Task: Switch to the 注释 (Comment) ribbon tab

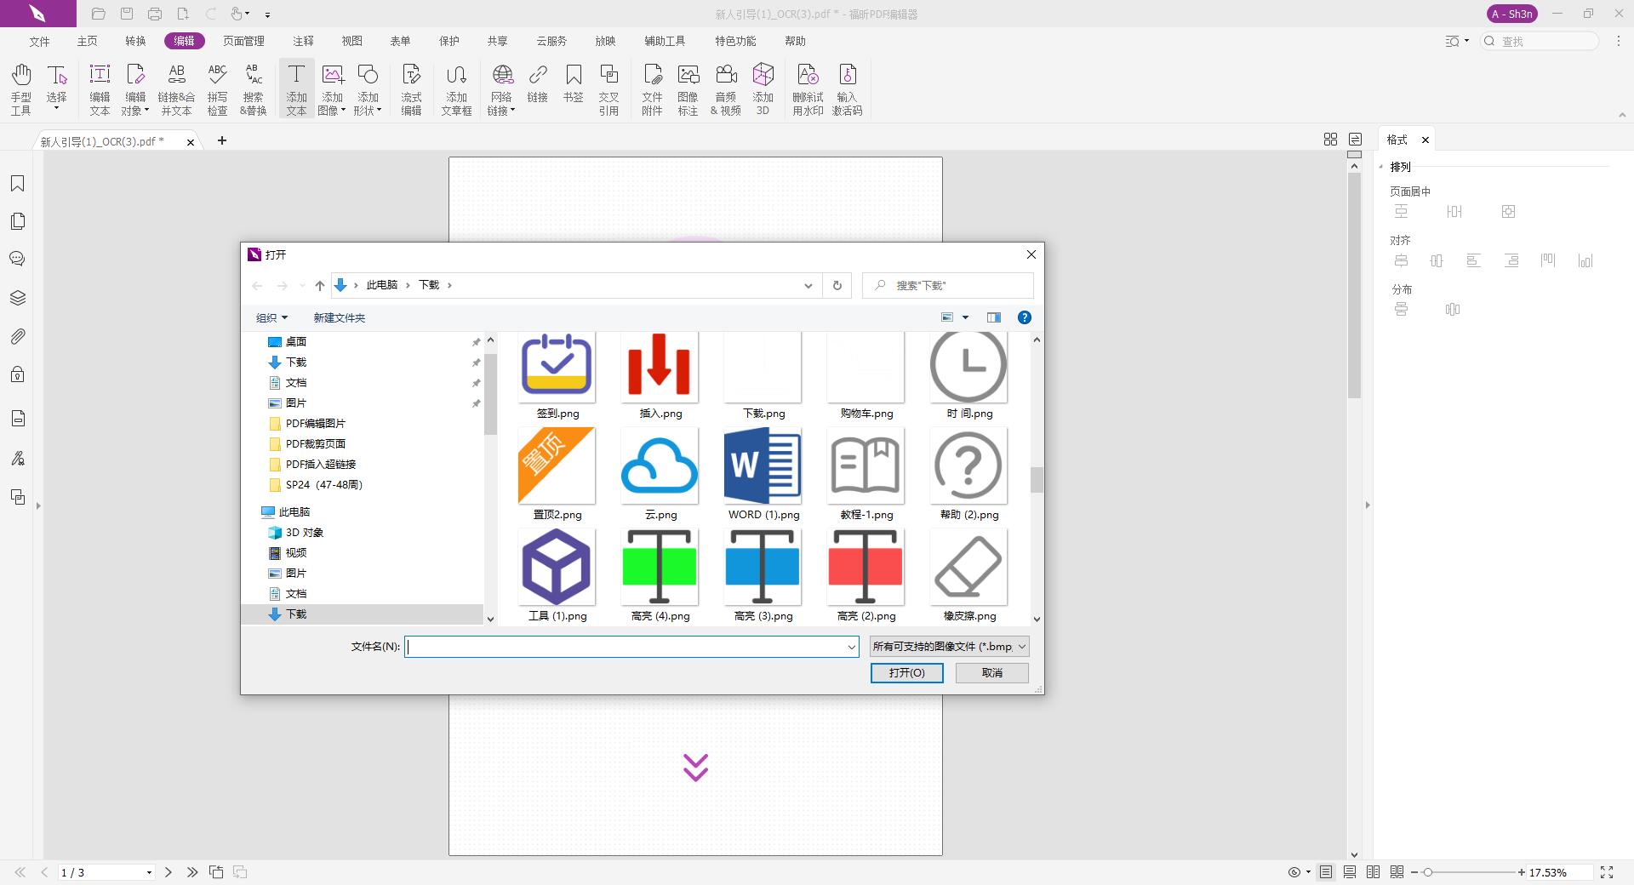Action: click(x=303, y=41)
